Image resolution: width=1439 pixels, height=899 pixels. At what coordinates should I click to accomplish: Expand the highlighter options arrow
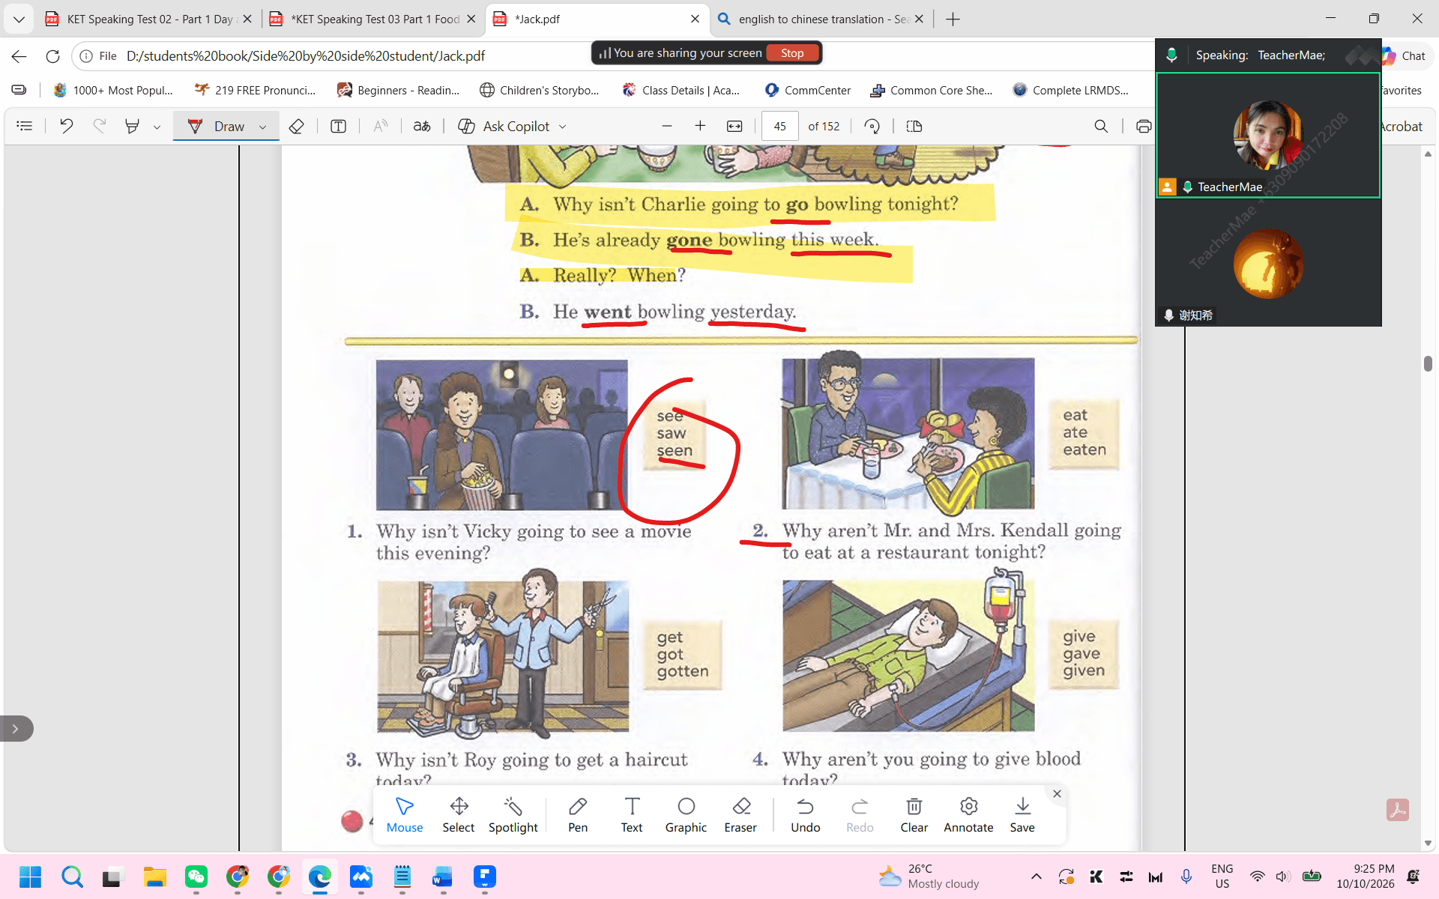pyautogui.click(x=157, y=127)
